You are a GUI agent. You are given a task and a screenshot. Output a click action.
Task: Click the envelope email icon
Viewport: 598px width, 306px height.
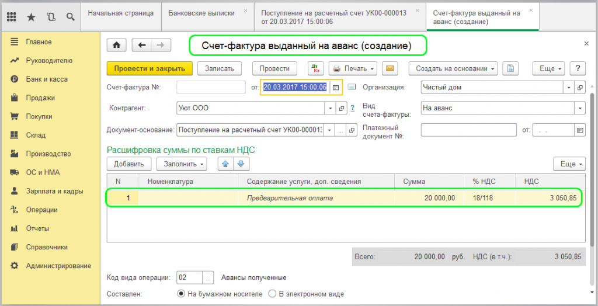[x=389, y=68]
